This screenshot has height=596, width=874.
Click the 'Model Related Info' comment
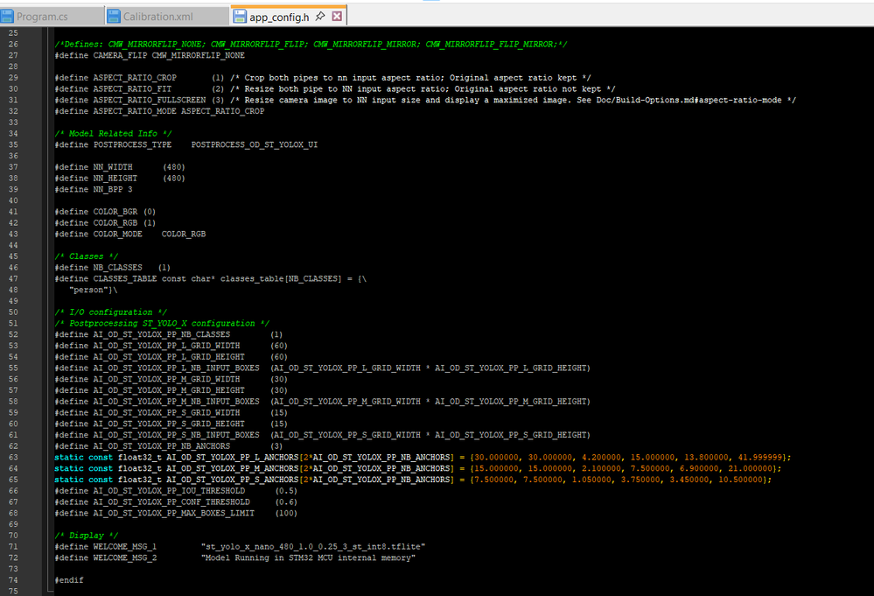pyautogui.click(x=113, y=133)
